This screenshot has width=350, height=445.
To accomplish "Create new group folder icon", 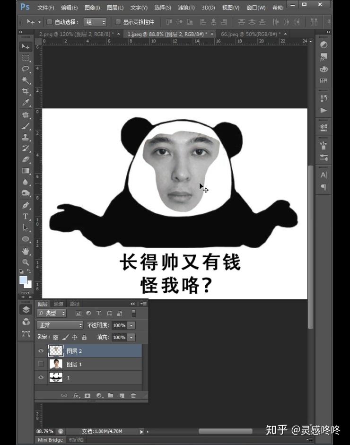I will click(x=110, y=395).
